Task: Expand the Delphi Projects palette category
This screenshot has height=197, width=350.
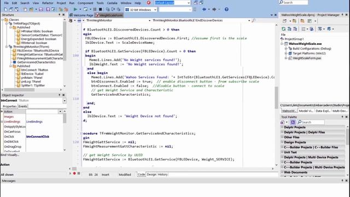Action: pyautogui.click(x=282, y=127)
